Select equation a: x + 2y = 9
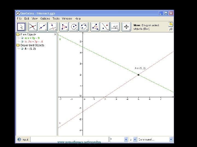Screen dimensions: 197x147 pos(32,38)
